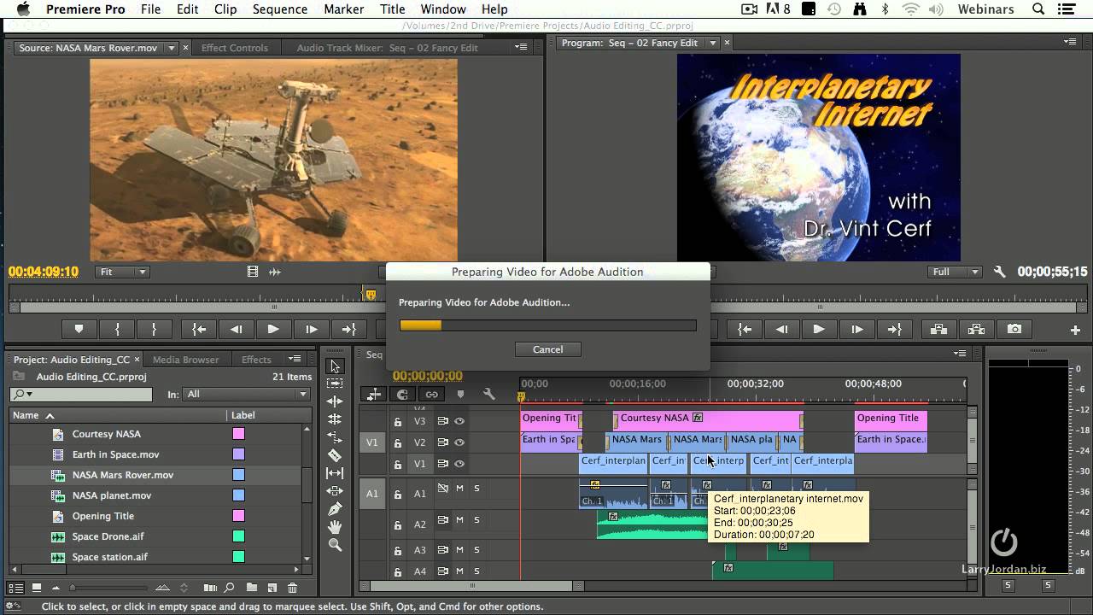
Task: Switch to the Effect Controls tab
Action: pos(234,48)
